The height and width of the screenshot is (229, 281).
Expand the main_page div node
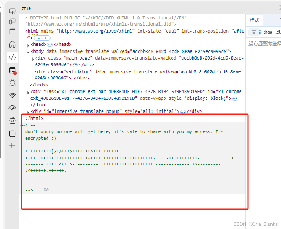(33, 59)
